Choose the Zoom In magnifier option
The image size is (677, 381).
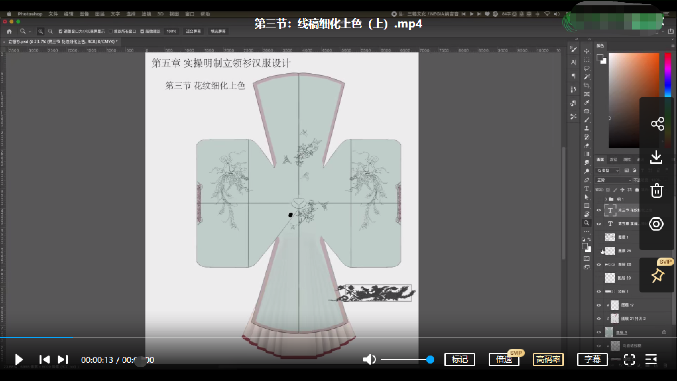[41, 31]
